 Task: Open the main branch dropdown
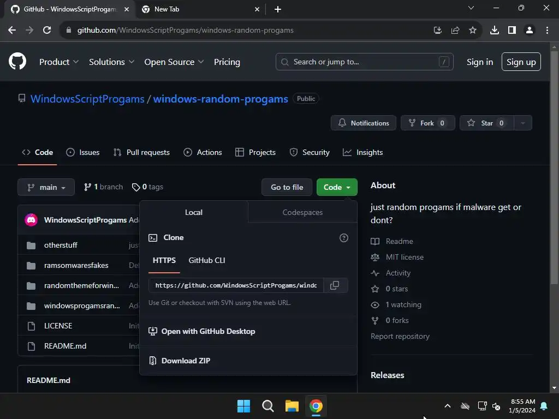[x=46, y=187]
